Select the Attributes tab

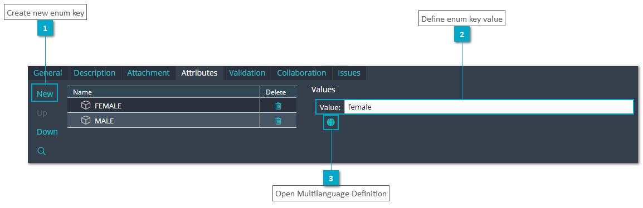199,73
